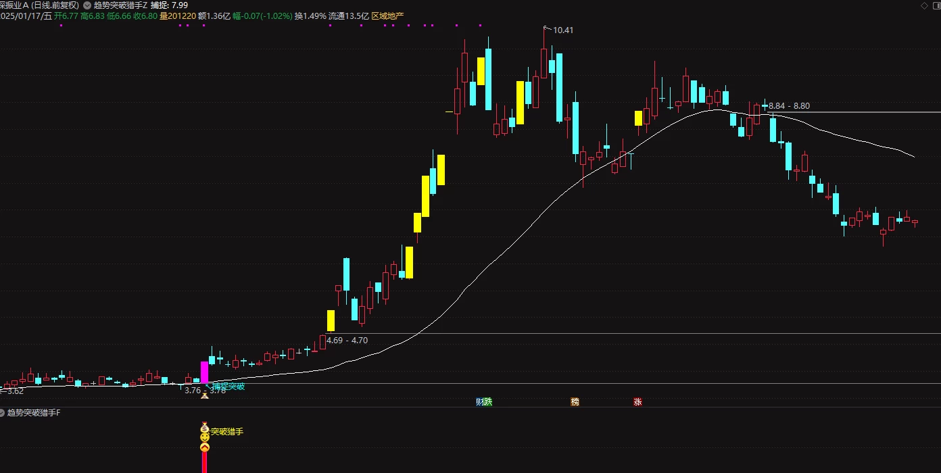This screenshot has width=941, height=473.
Task: Select the 趋势突破猎手Z indicator name
Action: point(120,5)
